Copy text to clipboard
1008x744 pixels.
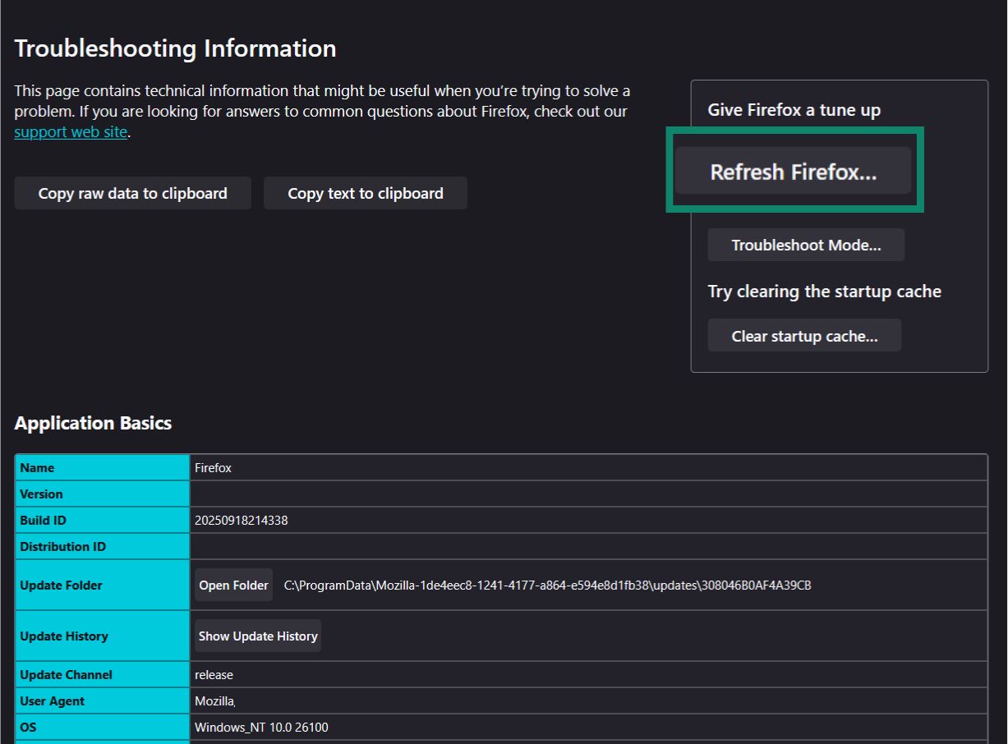(x=365, y=193)
